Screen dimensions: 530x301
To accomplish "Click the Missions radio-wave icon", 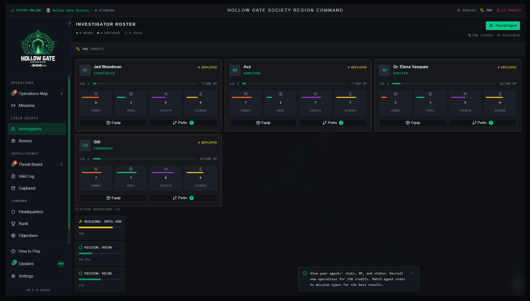I will (x=13, y=105).
